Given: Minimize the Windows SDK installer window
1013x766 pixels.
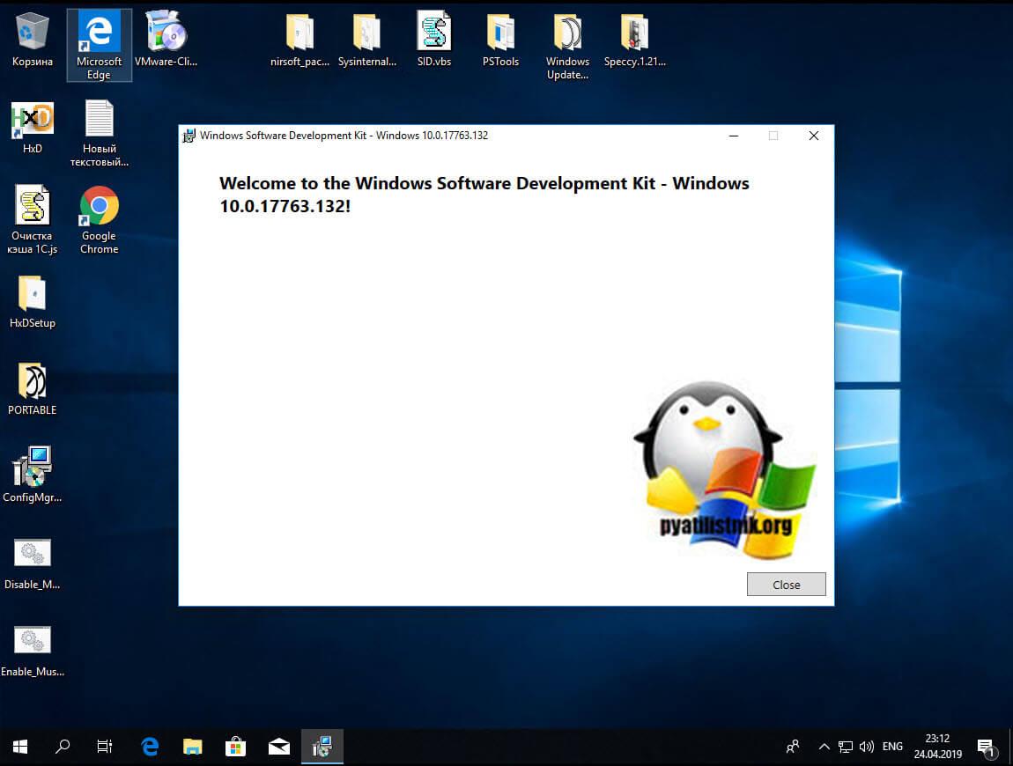Looking at the screenshot, I should click(x=734, y=136).
